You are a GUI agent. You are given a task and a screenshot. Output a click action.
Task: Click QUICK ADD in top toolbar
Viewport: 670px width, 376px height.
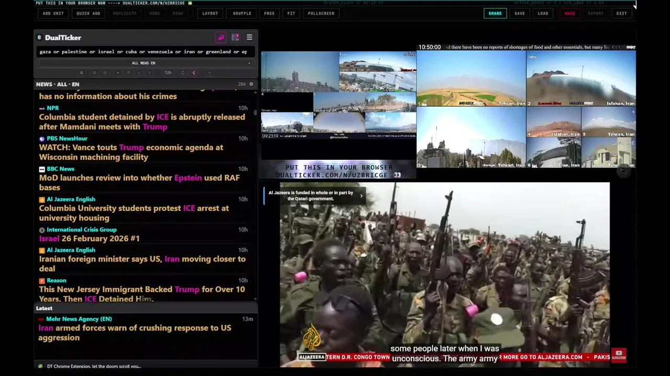(x=88, y=13)
